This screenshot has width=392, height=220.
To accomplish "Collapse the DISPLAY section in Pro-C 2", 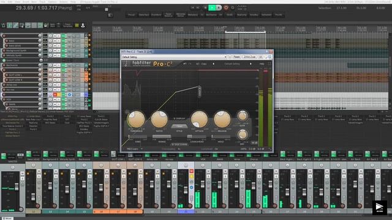I will [179, 119].
